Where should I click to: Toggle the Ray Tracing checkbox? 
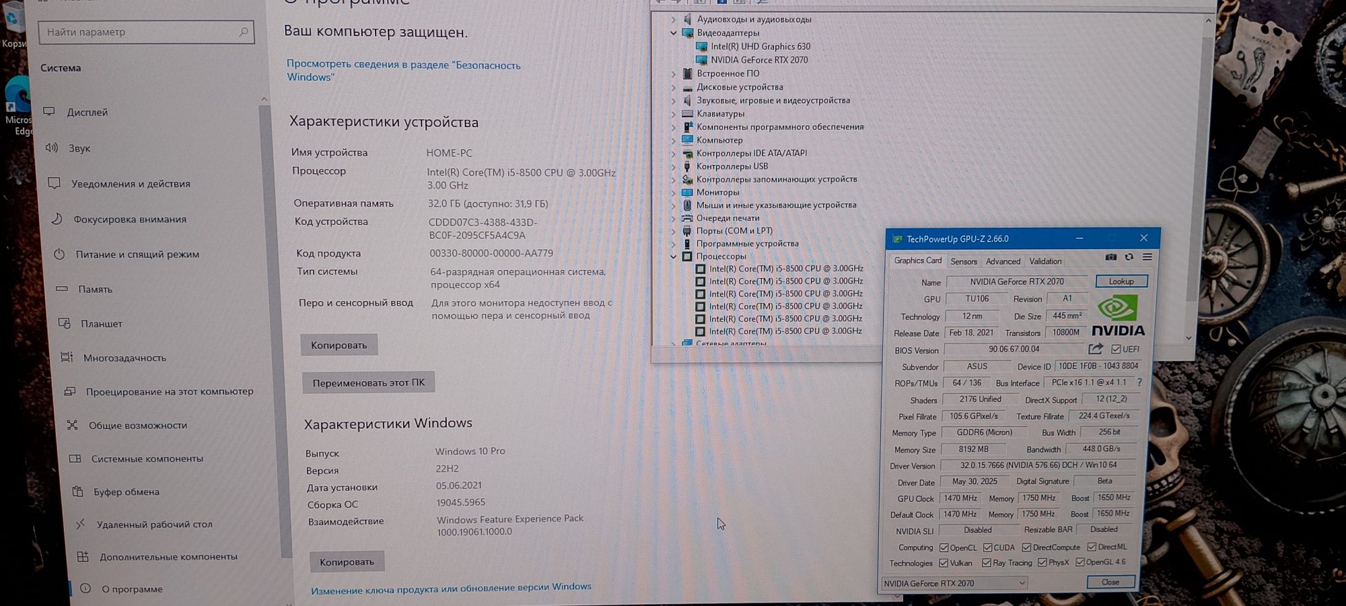986,563
